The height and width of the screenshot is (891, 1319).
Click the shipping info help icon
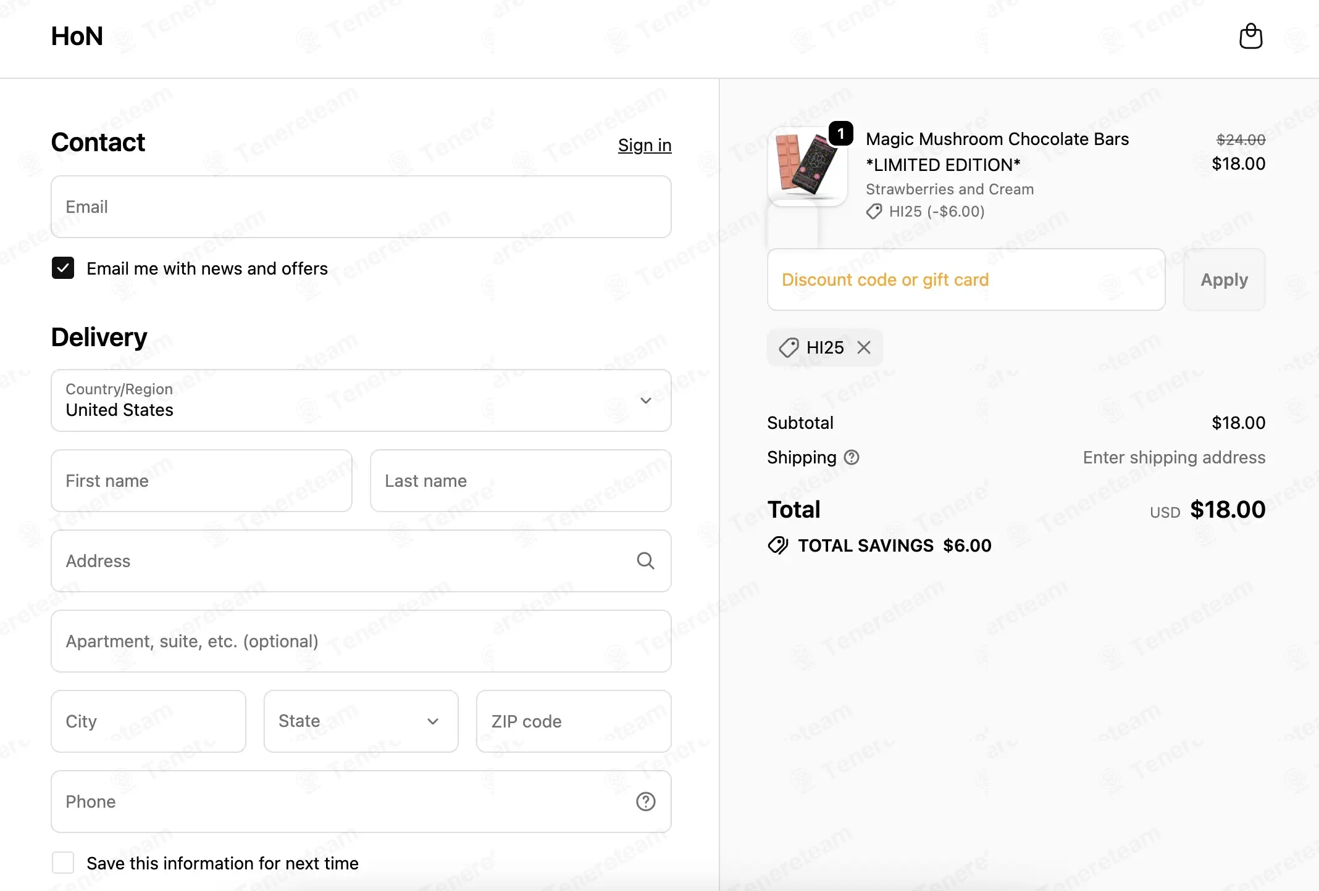tap(852, 457)
